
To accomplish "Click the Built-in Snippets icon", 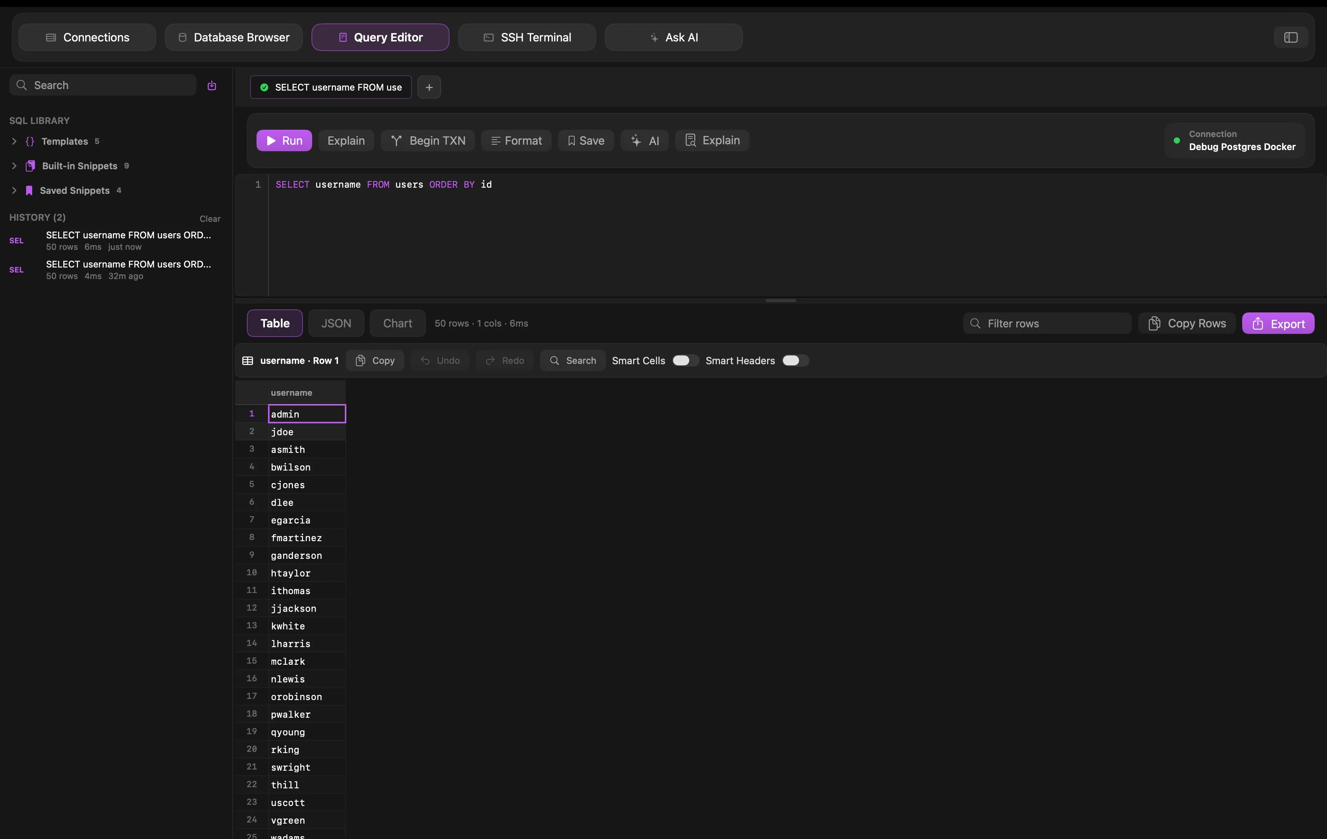I will [x=30, y=166].
